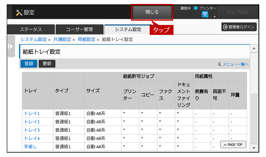Click the 表裏有り column header
This screenshot has width=266, height=157.
[202, 95]
